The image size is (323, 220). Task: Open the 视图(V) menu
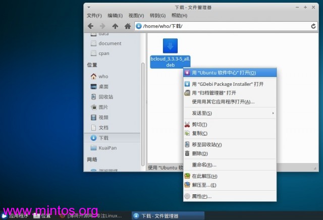[136, 16]
